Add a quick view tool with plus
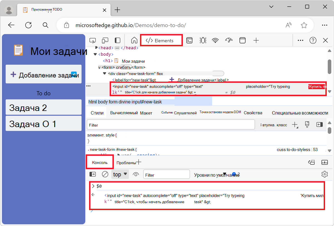The height and width of the screenshot is (226, 334). coord(139,162)
